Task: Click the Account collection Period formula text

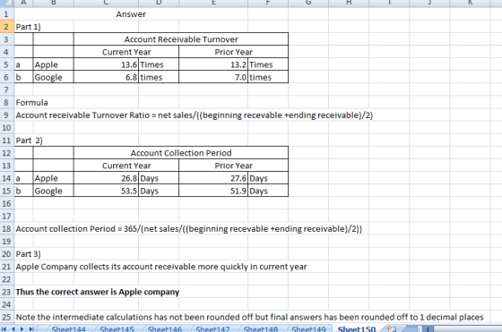Action: [189, 229]
